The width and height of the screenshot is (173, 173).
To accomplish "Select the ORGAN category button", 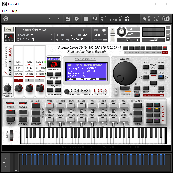I will [x=71, y=106].
